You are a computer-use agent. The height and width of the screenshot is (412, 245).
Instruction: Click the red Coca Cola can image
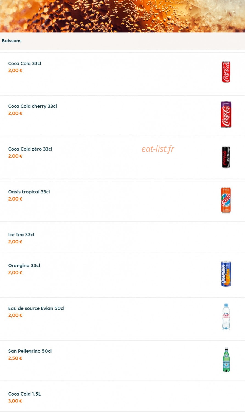tap(226, 72)
